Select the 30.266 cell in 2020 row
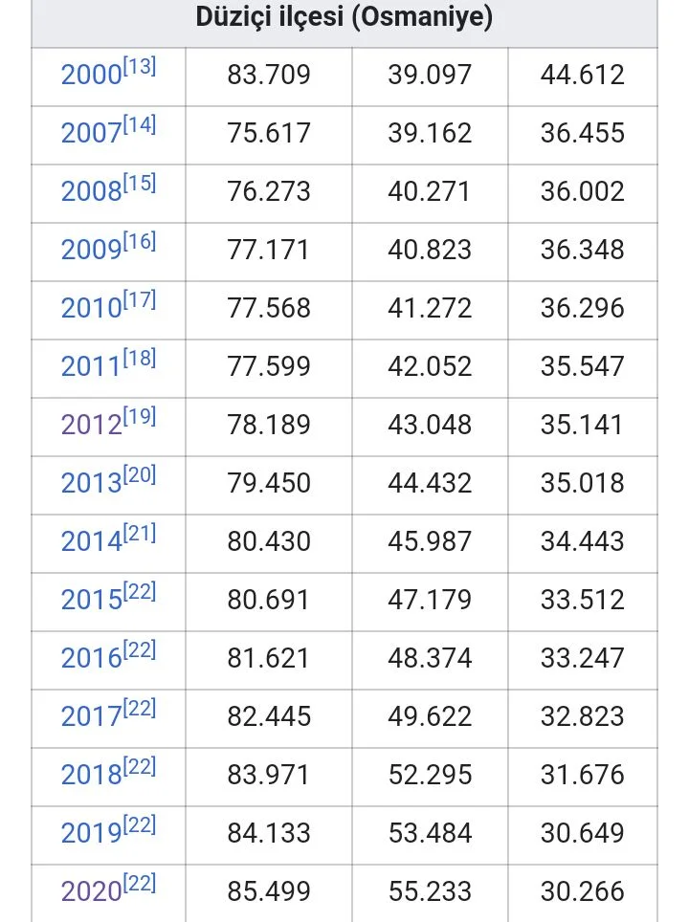Screen dimensions: 689x922 [582, 892]
